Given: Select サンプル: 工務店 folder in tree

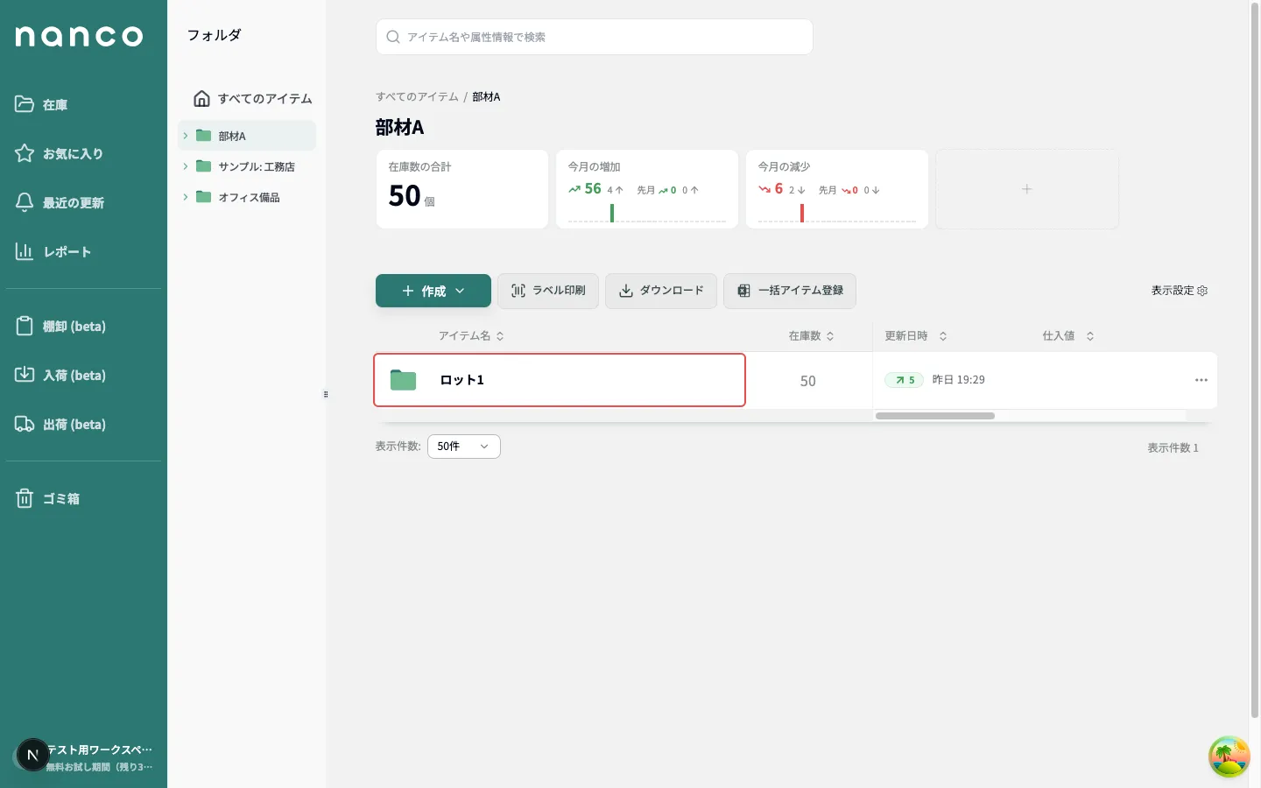Looking at the screenshot, I should point(247,166).
